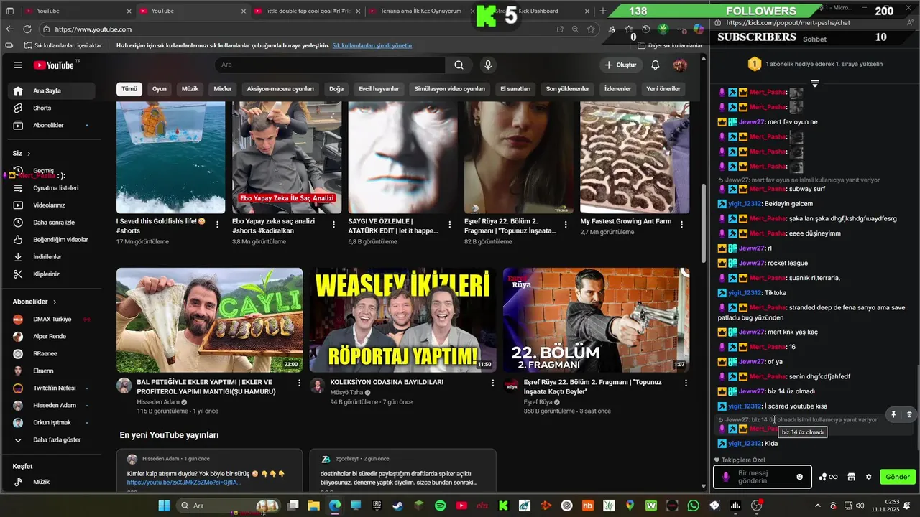Expand the Siz section chevron

coord(29,154)
